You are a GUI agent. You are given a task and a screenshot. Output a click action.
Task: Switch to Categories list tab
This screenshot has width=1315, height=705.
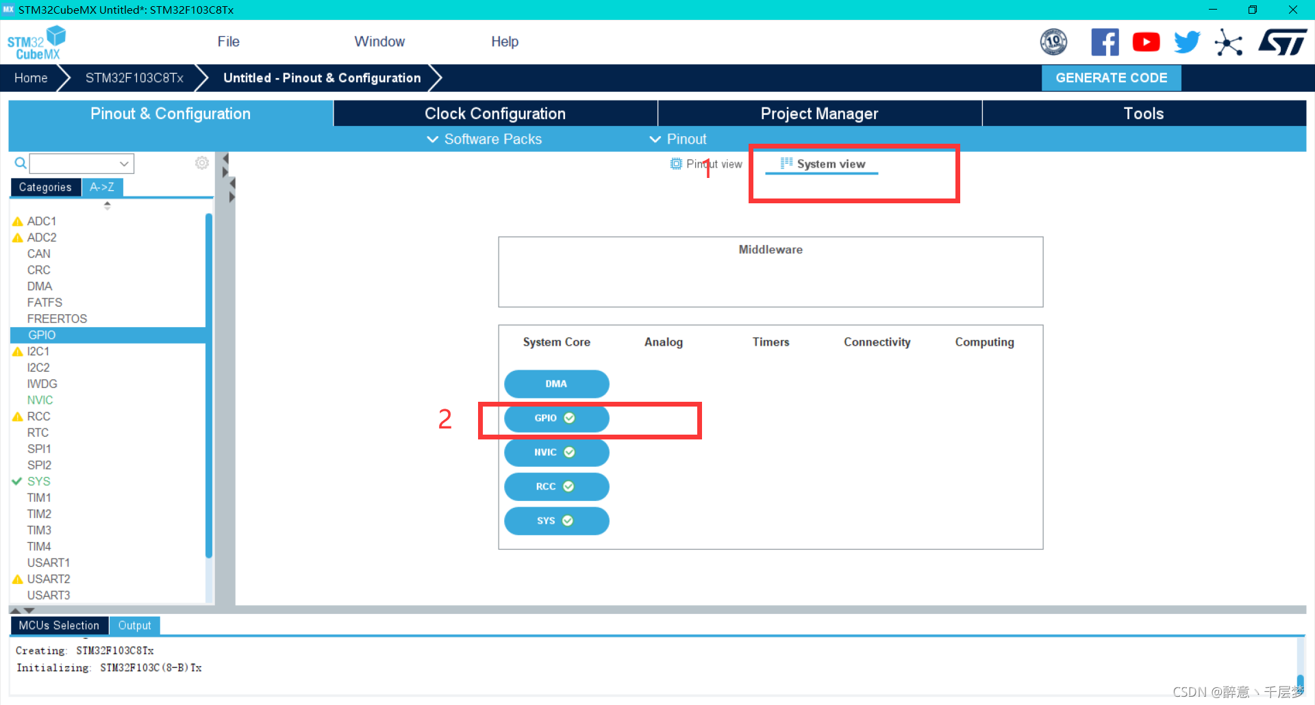pos(45,188)
